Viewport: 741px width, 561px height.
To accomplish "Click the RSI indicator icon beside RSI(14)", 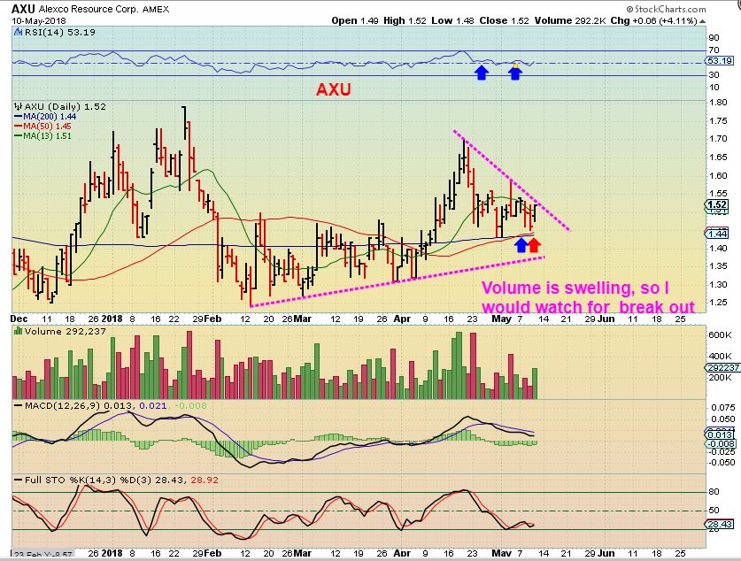I will (x=18, y=33).
